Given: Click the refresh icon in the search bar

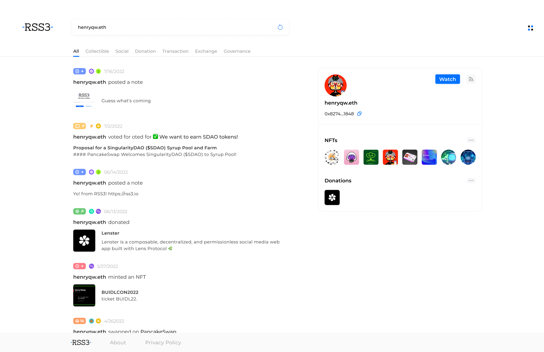Looking at the screenshot, I should [280, 27].
